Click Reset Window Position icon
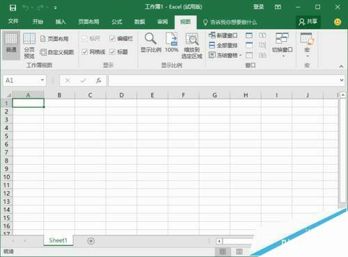This screenshot has height=257, width=348. [x=262, y=55]
